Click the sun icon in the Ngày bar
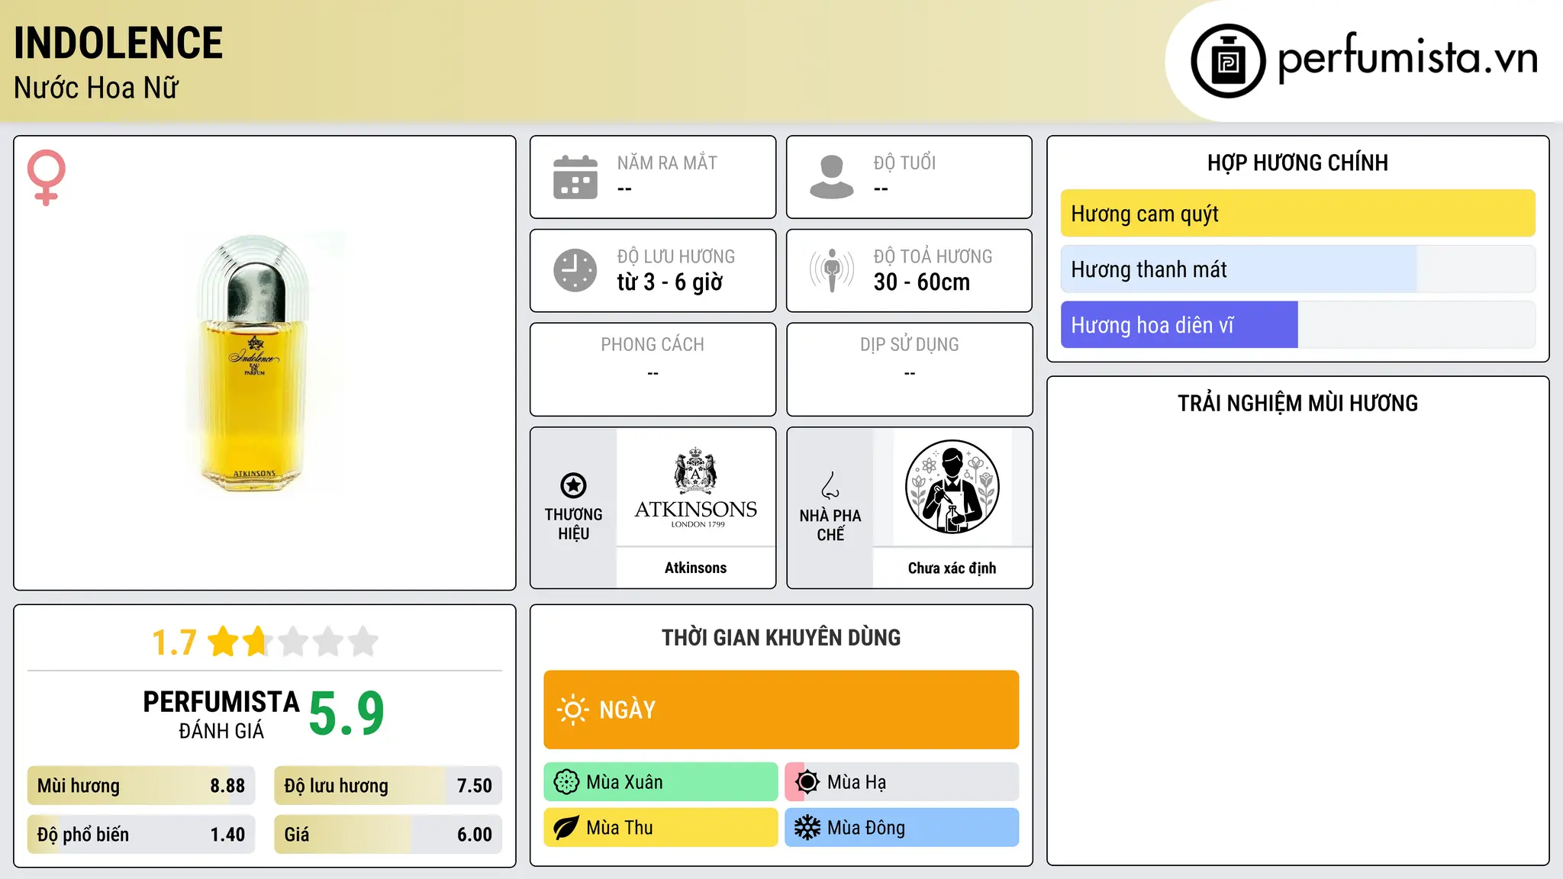The image size is (1563, 879). (572, 710)
